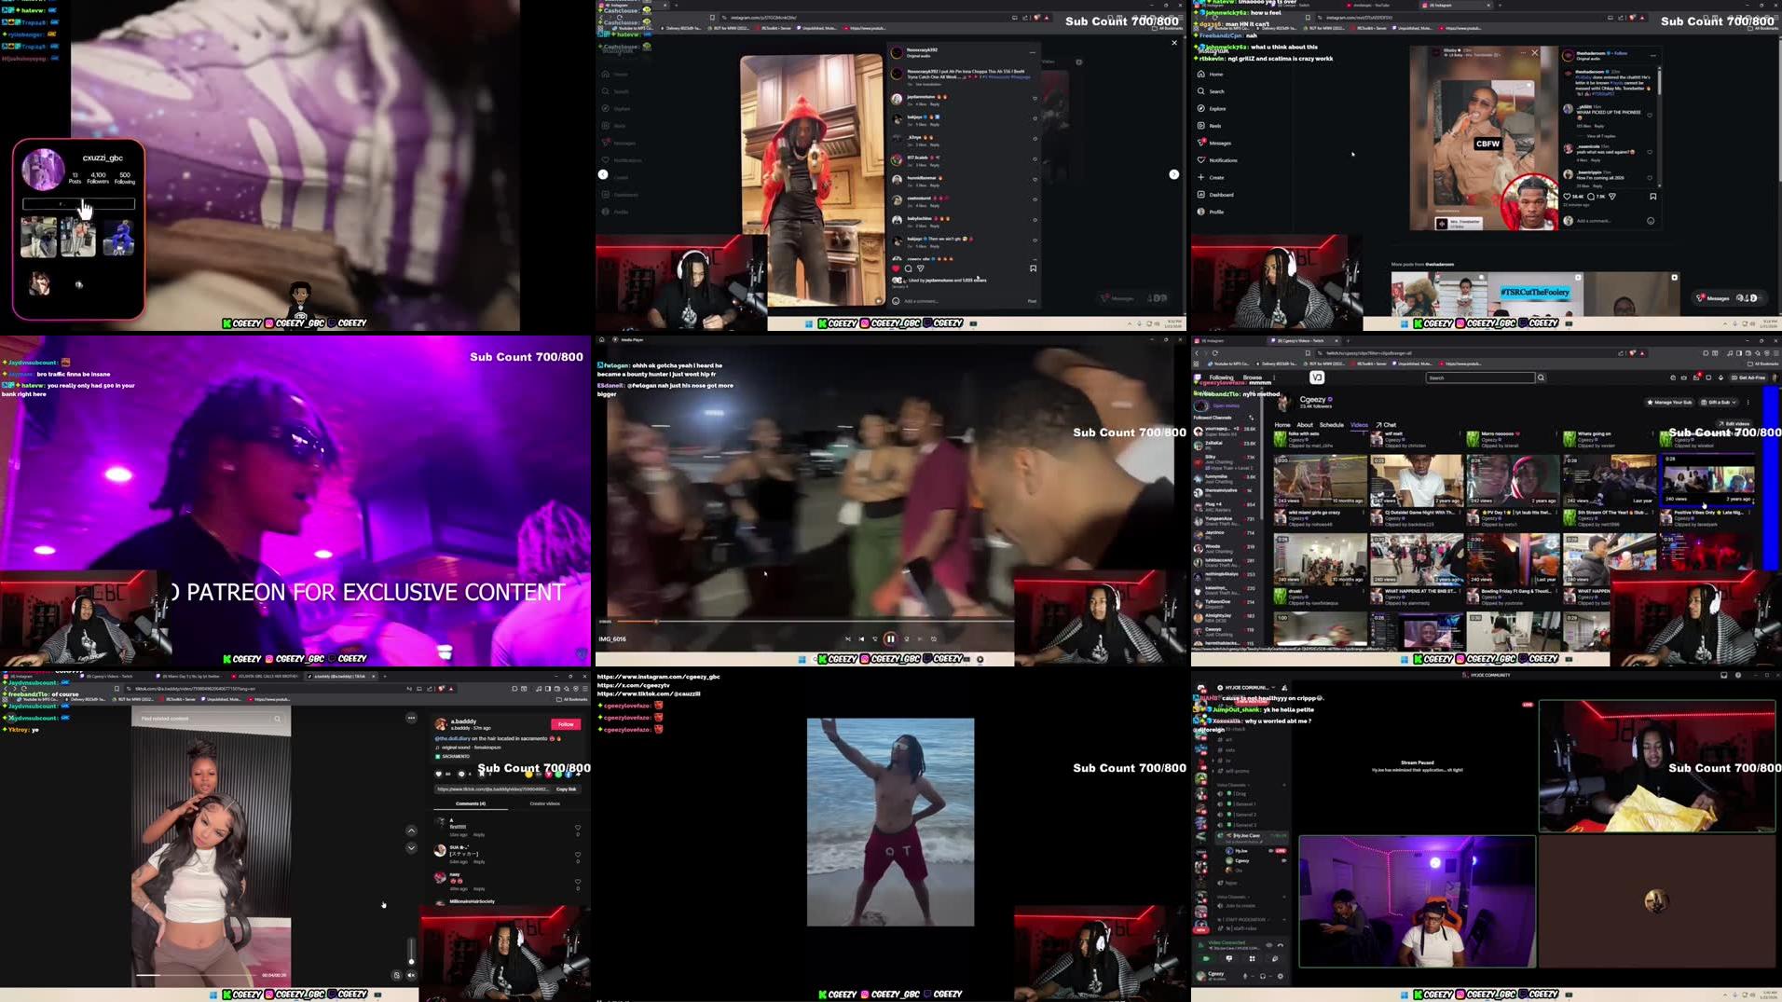Mute the microphone in Discord
This screenshot has width=1782, height=1002.
pyautogui.click(x=1246, y=976)
